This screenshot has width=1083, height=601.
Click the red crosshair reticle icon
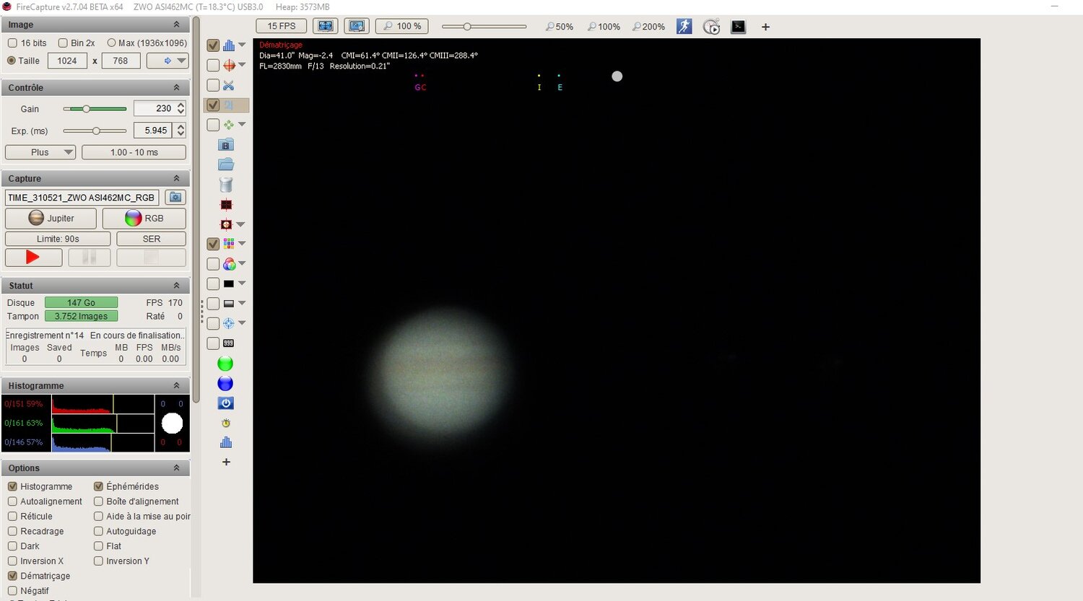click(x=229, y=65)
